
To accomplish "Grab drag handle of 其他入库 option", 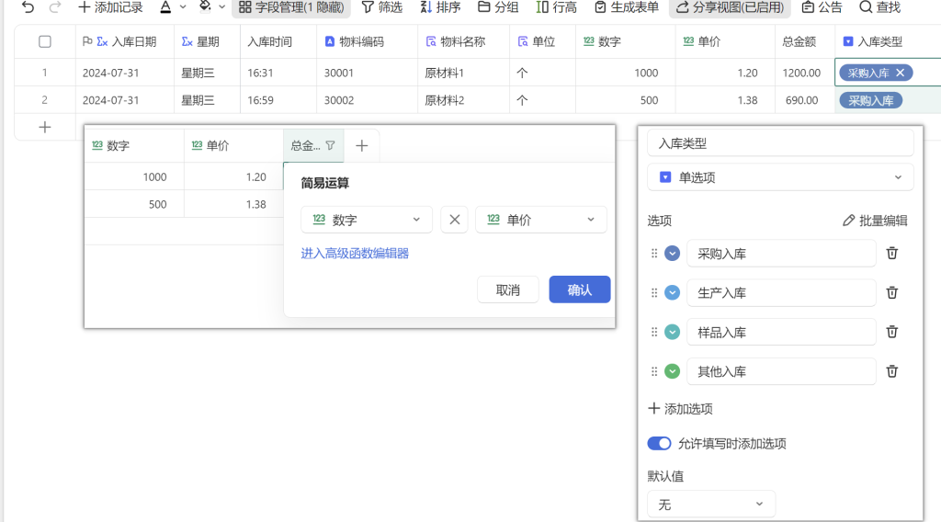I will point(654,371).
